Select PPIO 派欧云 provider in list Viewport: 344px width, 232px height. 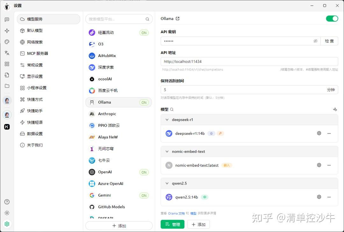click(x=119, y=126)
